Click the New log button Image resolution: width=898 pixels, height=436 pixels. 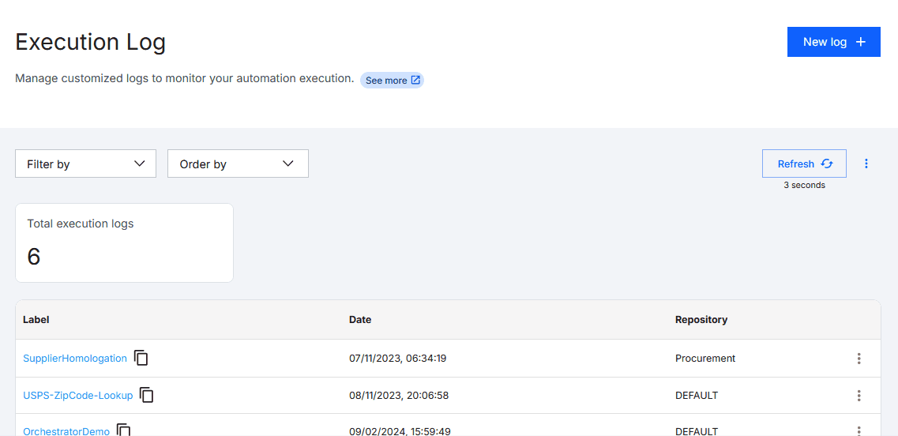[833, 42]
